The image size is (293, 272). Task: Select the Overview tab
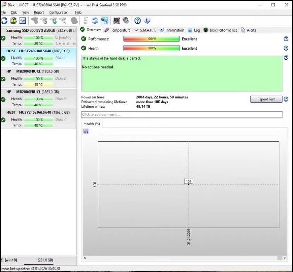click(91, 29)
